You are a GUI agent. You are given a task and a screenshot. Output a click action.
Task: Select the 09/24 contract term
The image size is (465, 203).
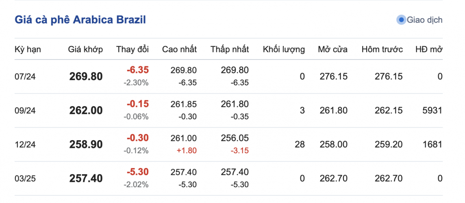coord(25,111)
